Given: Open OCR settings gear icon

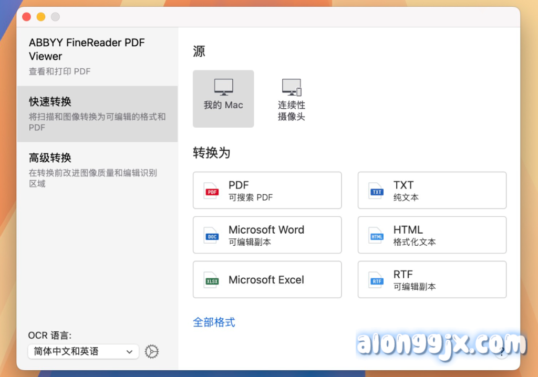Looking at the screenshot, I should click(x=152, y=352).
